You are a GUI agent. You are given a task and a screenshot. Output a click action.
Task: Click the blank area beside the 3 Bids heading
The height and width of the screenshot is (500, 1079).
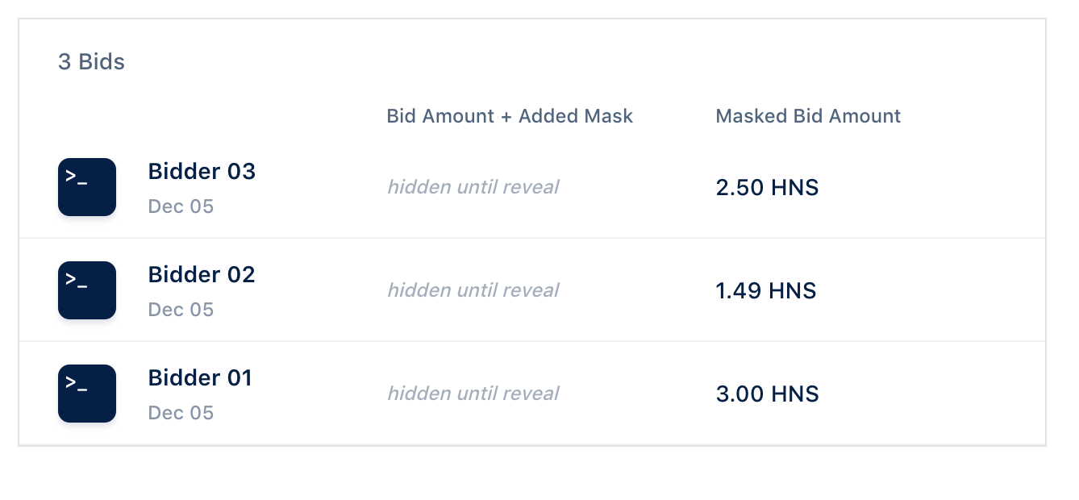point(564,61)
